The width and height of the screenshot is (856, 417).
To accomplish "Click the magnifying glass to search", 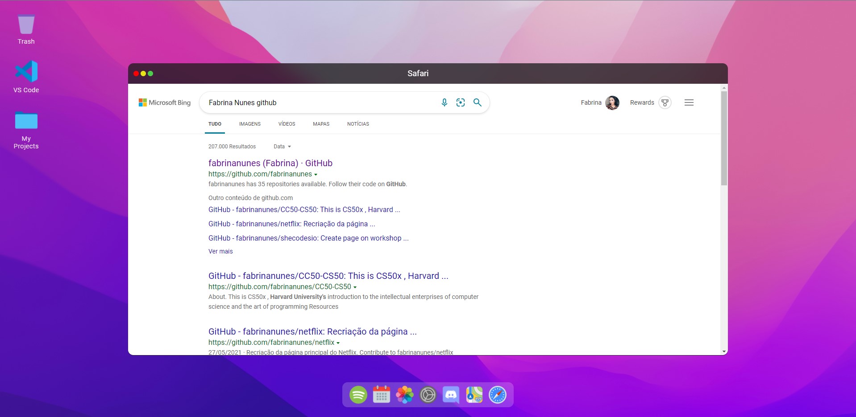I will click(x=478, y=102).
